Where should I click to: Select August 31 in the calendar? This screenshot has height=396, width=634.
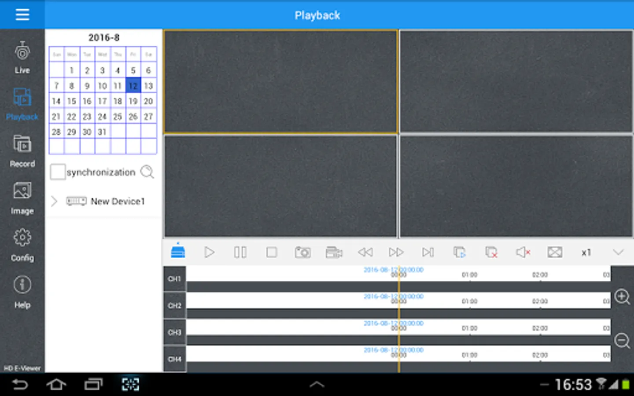pyautogui.click(x=102, y=132)
